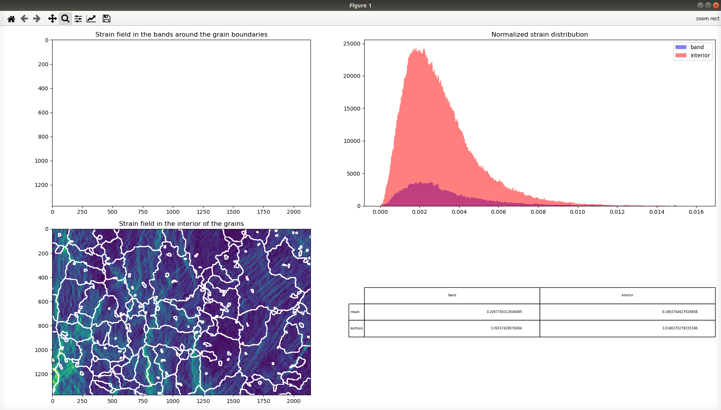
Task: Click title 'Strain field in the bands around the grain boundaries'
Action: coord(181,34)
